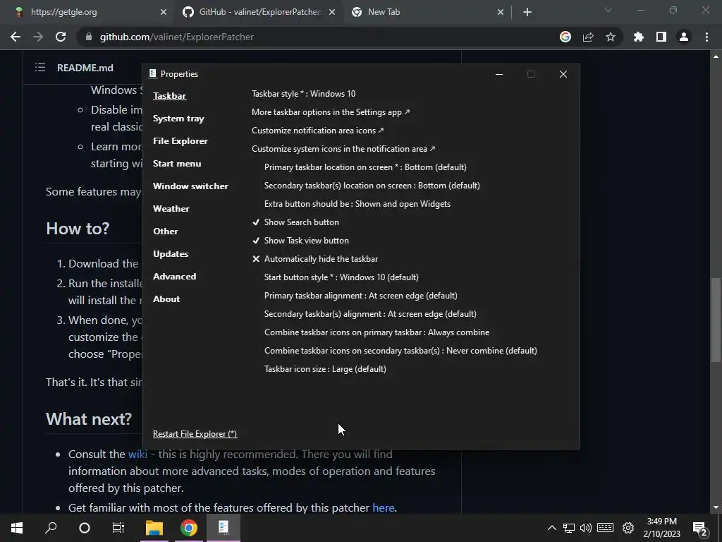Select System tray section

(x=178, y=119)
